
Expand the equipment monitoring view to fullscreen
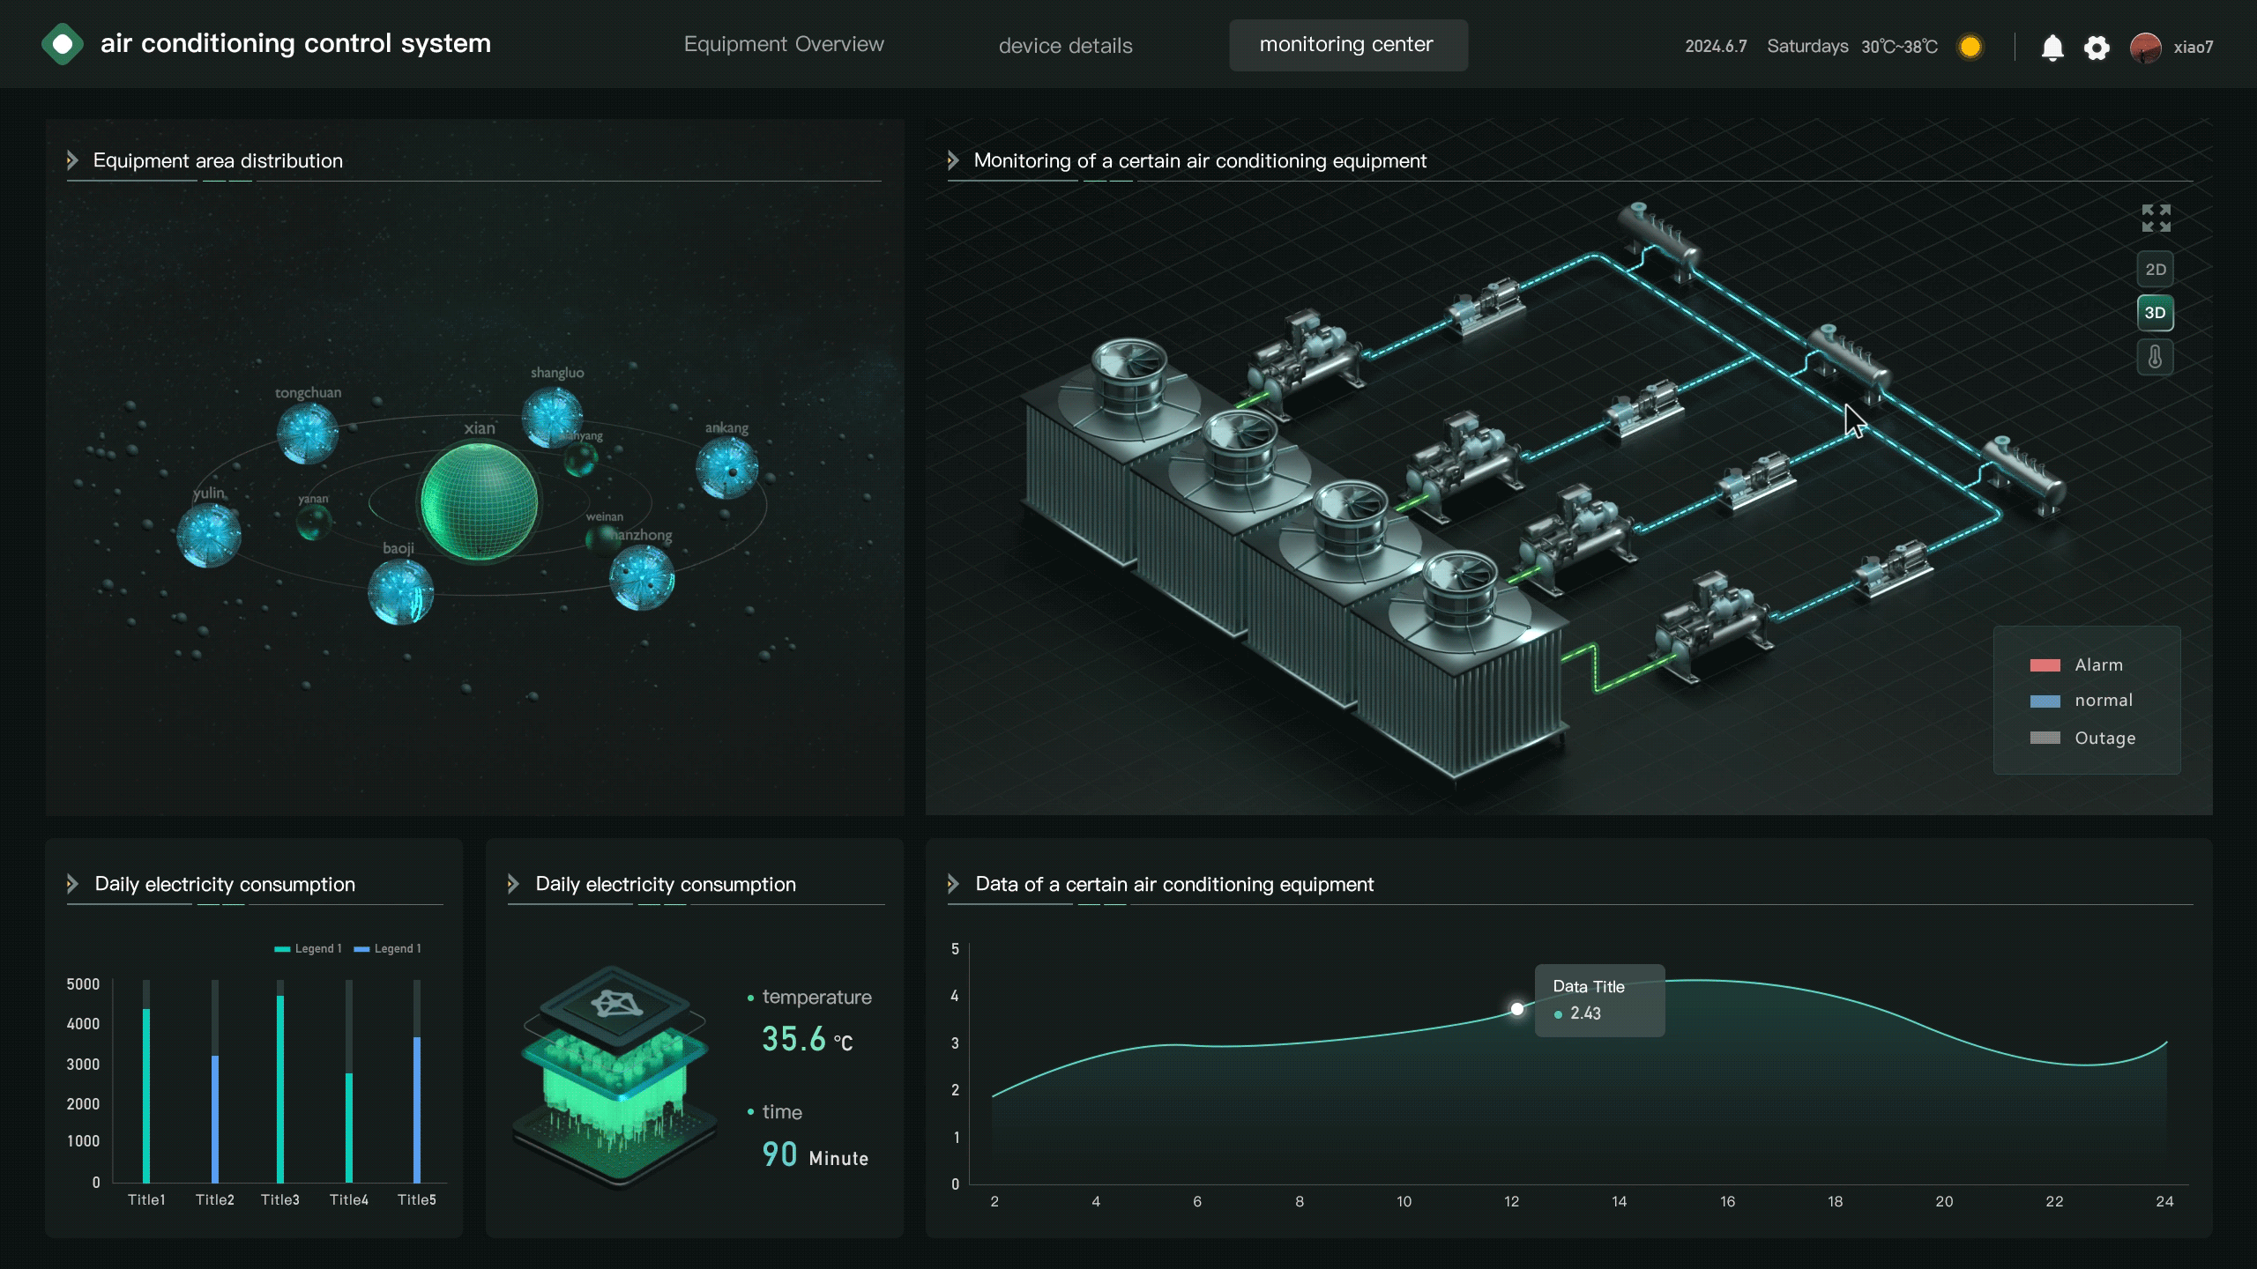(x=2156, y=218)
